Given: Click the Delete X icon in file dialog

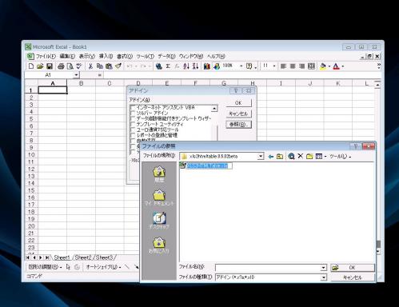Looking at the screenshot, I should pos(301,156).
